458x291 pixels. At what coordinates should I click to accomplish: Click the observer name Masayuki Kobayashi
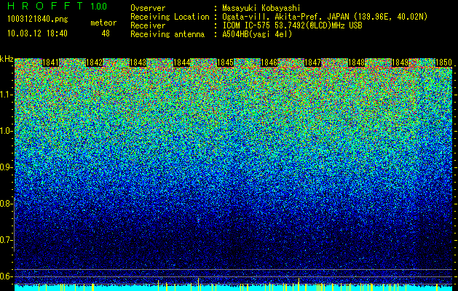pyautogui.click(x=261, y=8)
